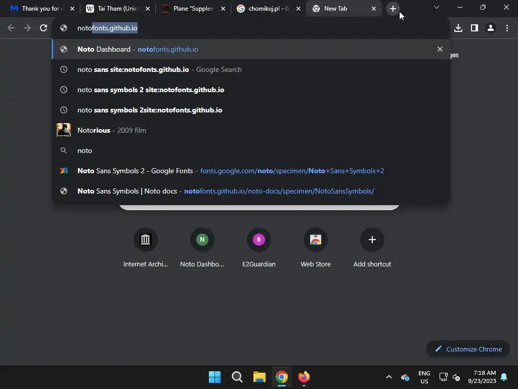Go back to previous page
518x389 pixels.
point(11,28)
